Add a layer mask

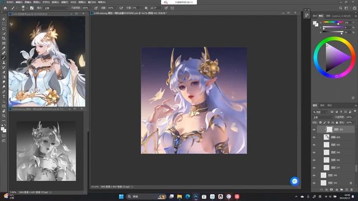coord(332,190)
